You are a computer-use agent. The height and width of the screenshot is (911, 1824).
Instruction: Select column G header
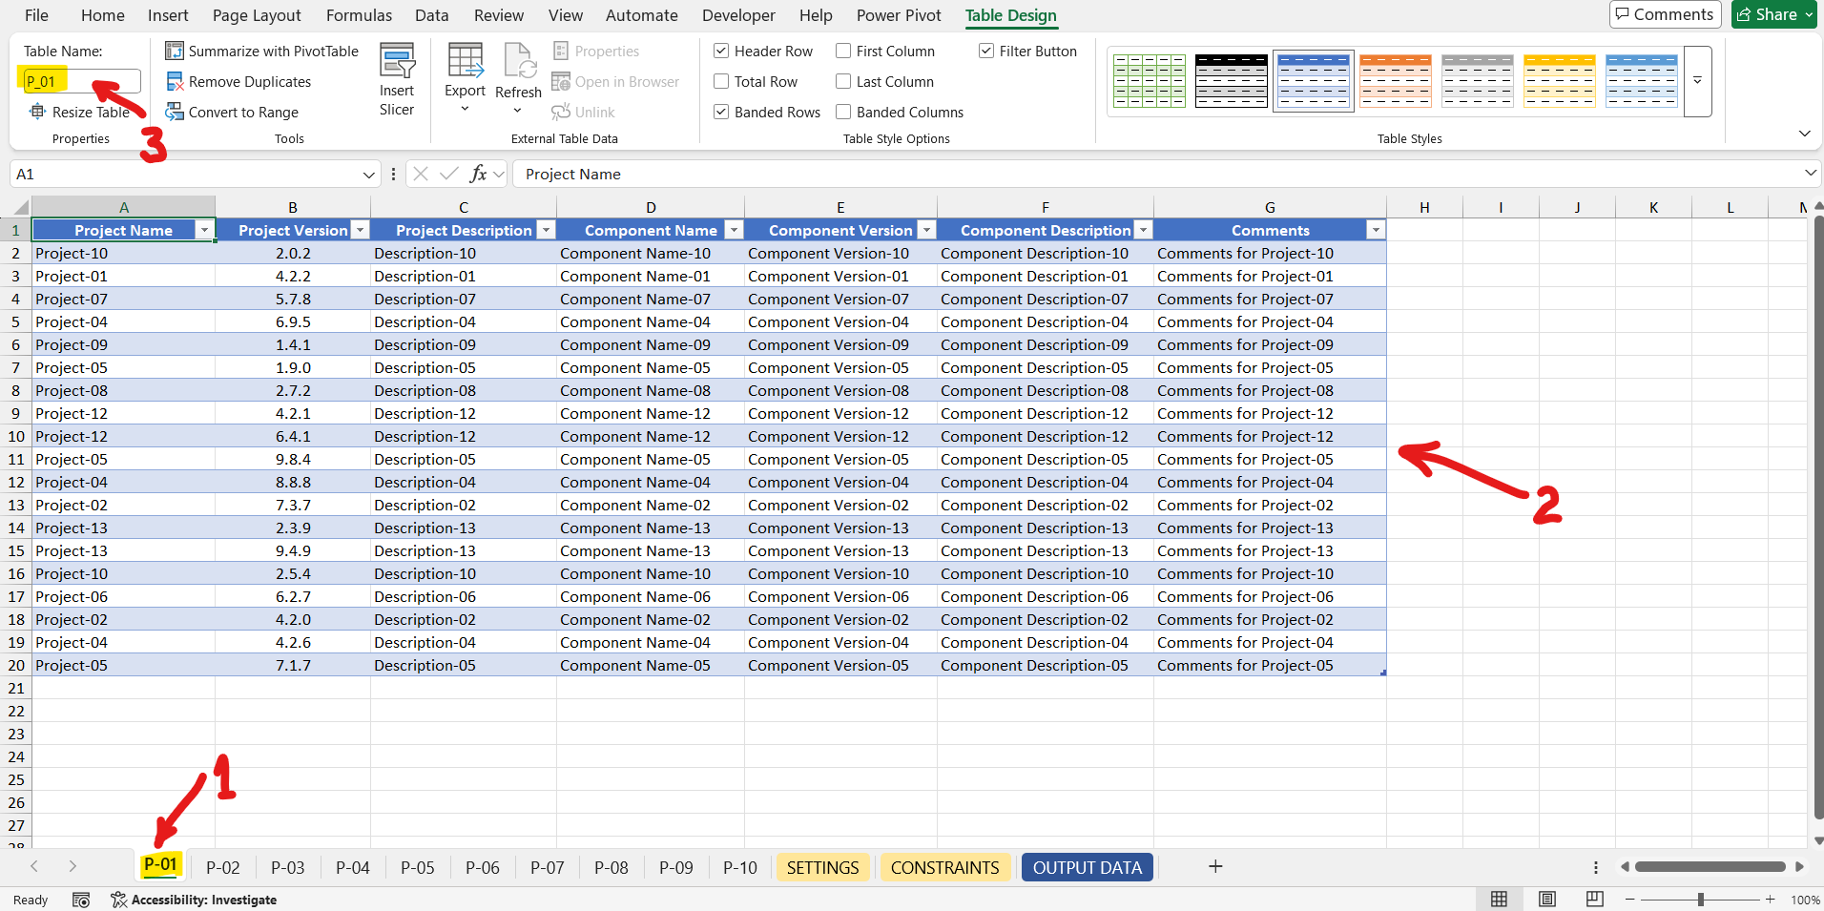pyautogui.click(x=1270, y=207)
